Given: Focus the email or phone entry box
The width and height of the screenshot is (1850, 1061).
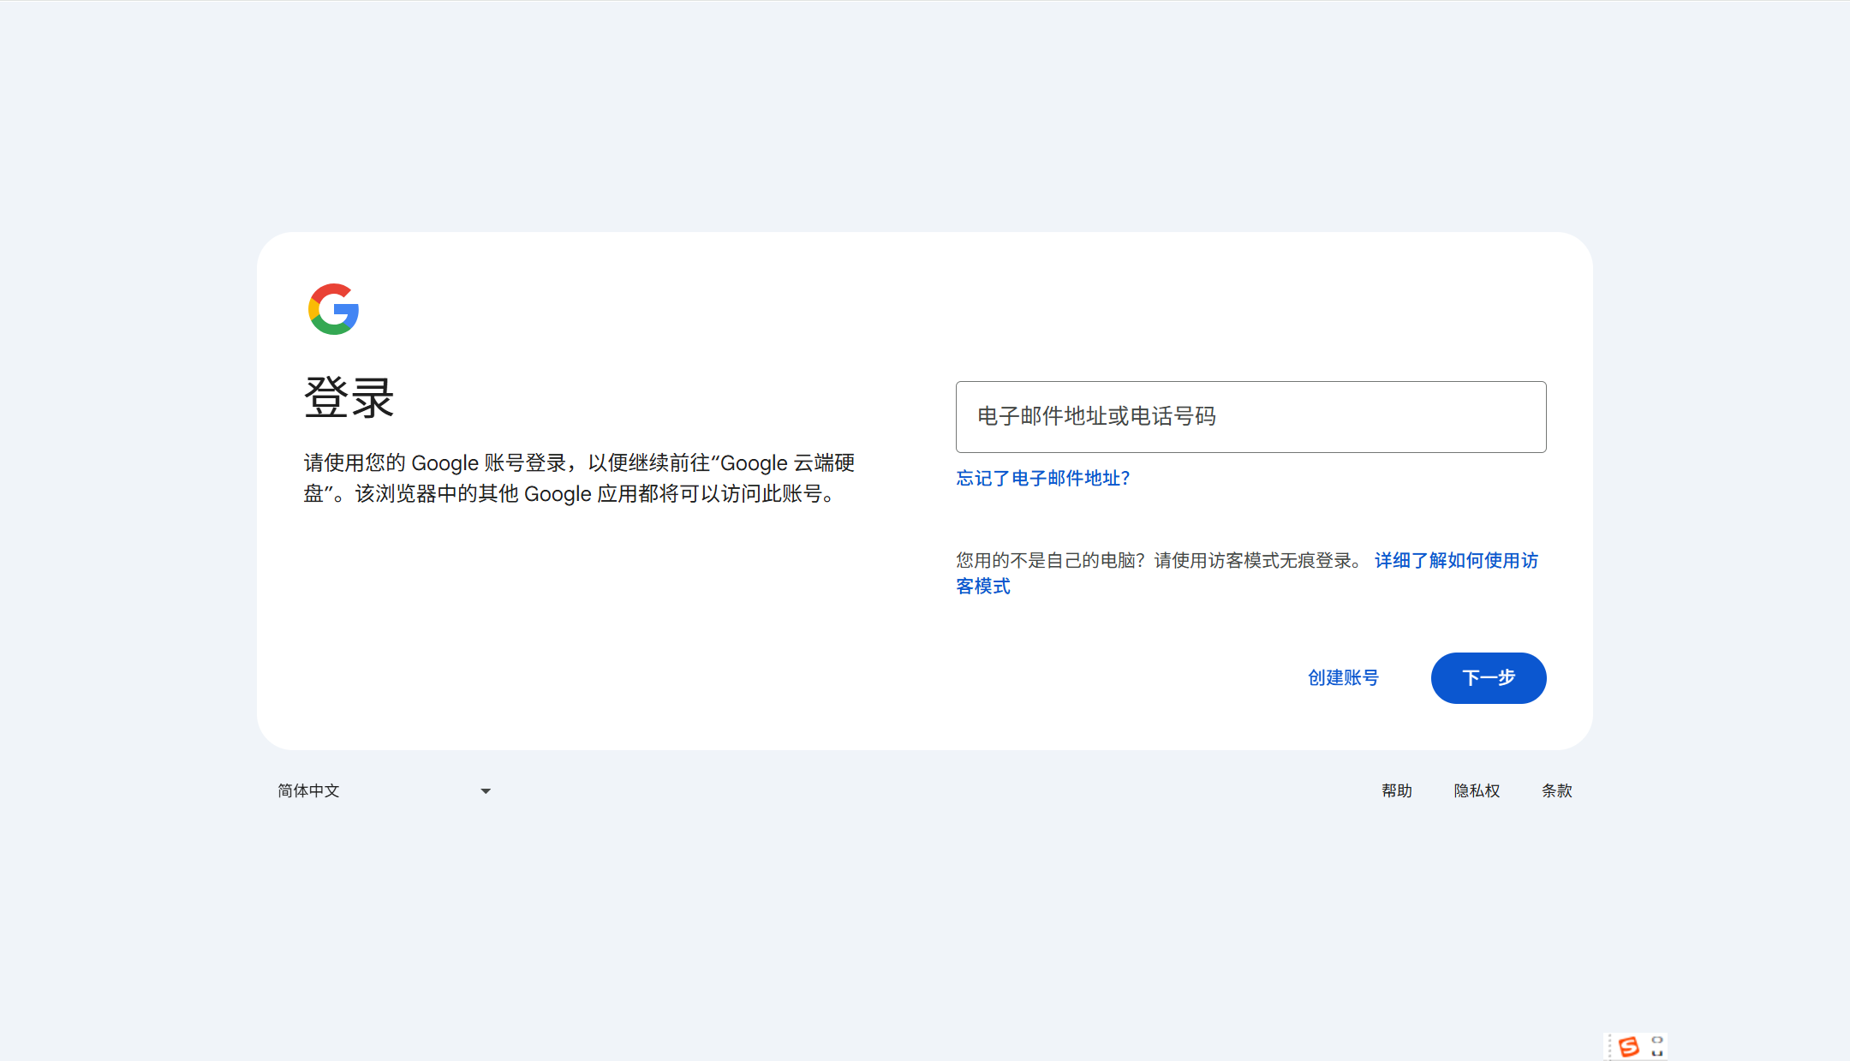Looking at the screenshot, I should 1250,417.
